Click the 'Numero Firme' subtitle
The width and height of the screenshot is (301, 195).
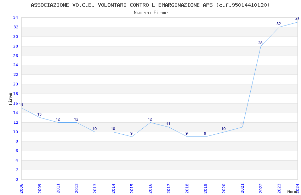[150, 12]
